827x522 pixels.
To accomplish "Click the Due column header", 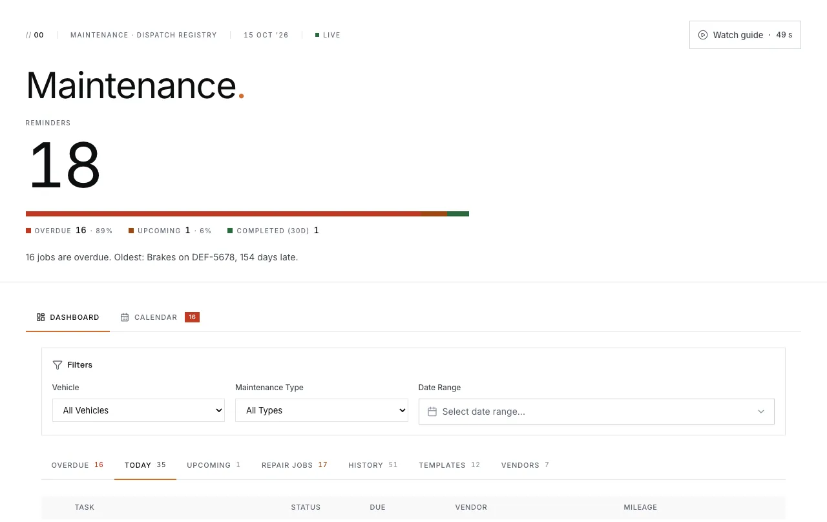I will tap(377, 507).
